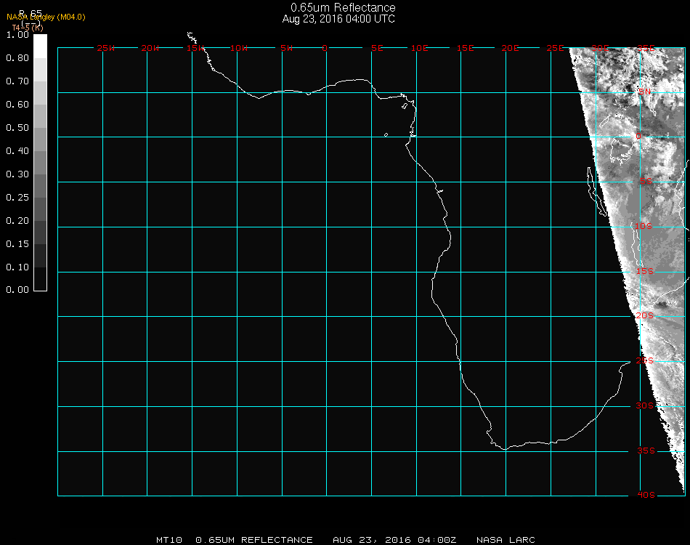This screenshot has height=545, width=690.
Task: Click the 0.80 tick label on the colorbar
Action: pyautogui.click(x=17, y=58)
